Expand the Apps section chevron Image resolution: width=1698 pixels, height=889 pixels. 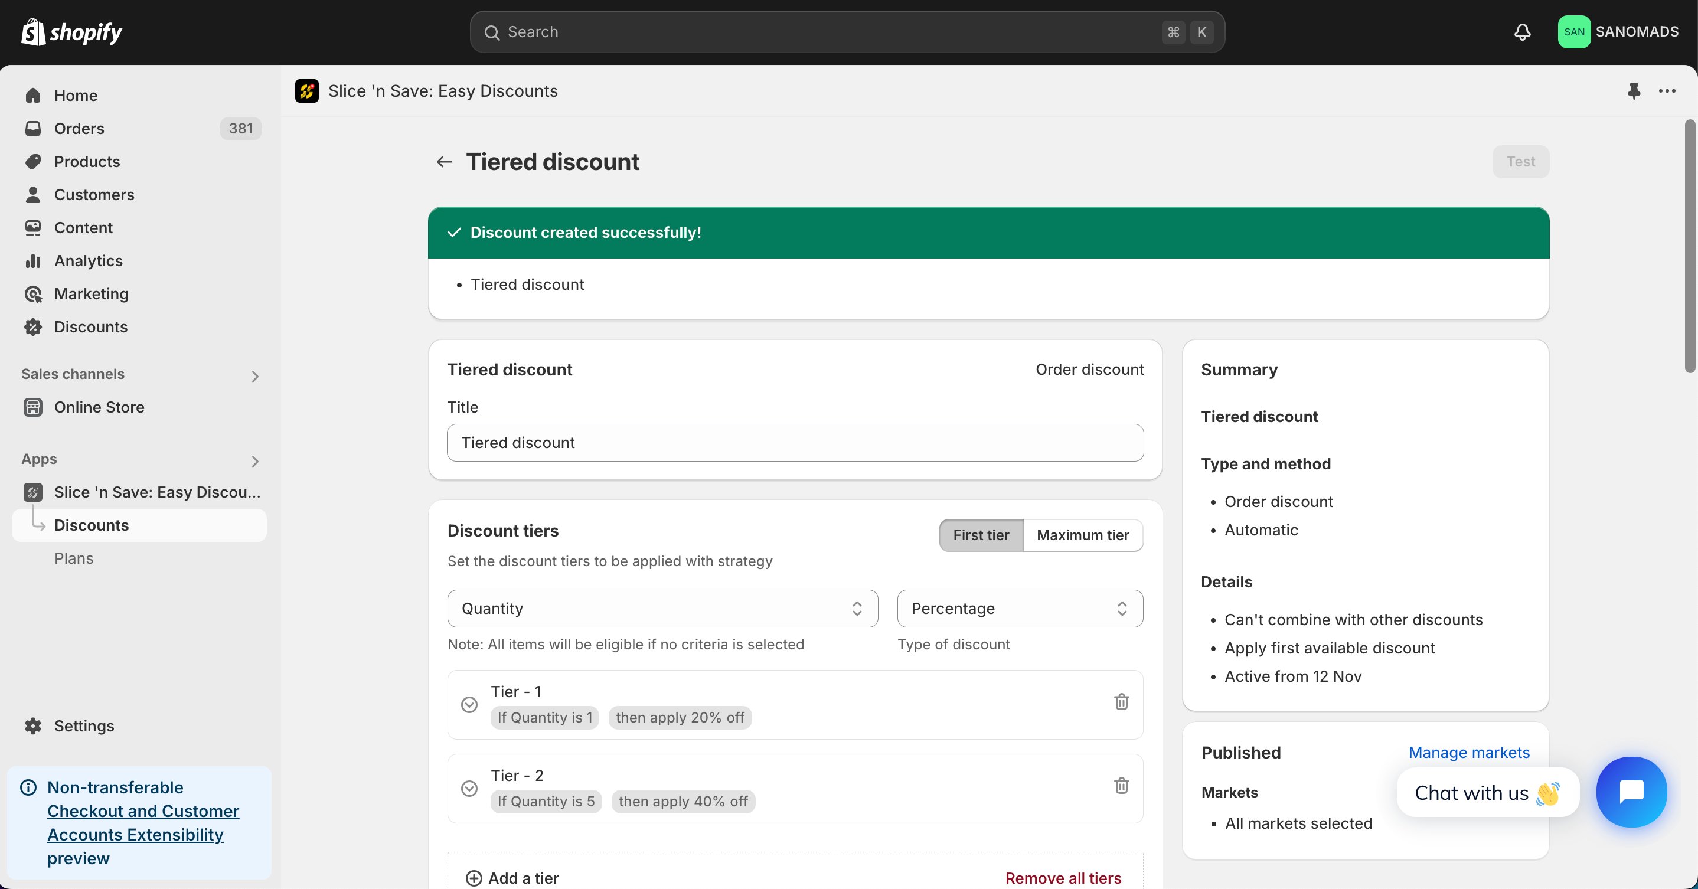tap(255, 461)
